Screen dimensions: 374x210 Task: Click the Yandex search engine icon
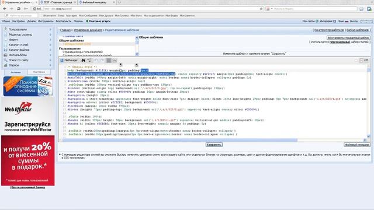pos(268,9)
